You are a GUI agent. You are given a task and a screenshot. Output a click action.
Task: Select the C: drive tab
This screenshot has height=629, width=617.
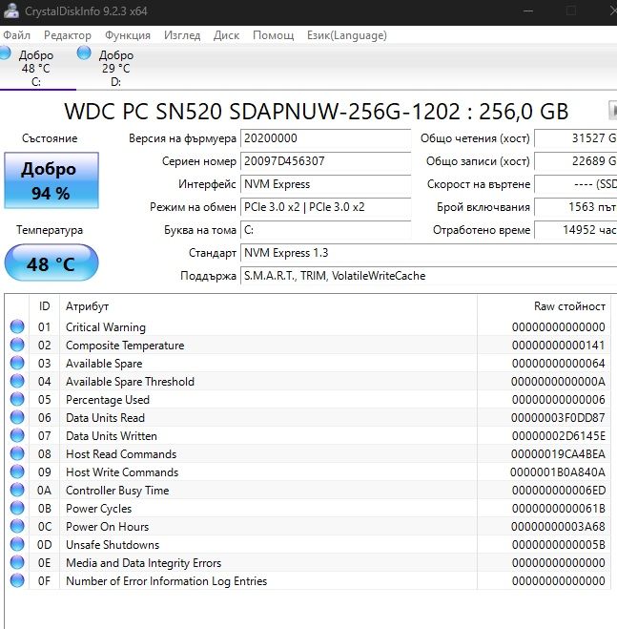coord(36,68)
